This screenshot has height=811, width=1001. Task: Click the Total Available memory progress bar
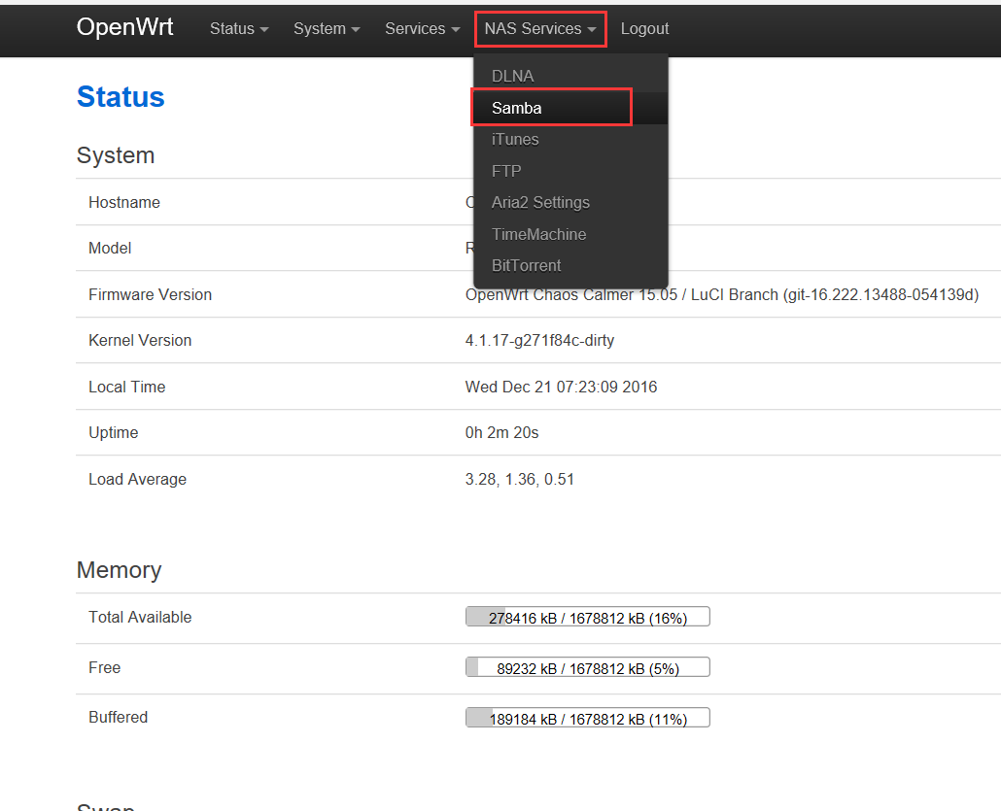[x=587, y=617]
